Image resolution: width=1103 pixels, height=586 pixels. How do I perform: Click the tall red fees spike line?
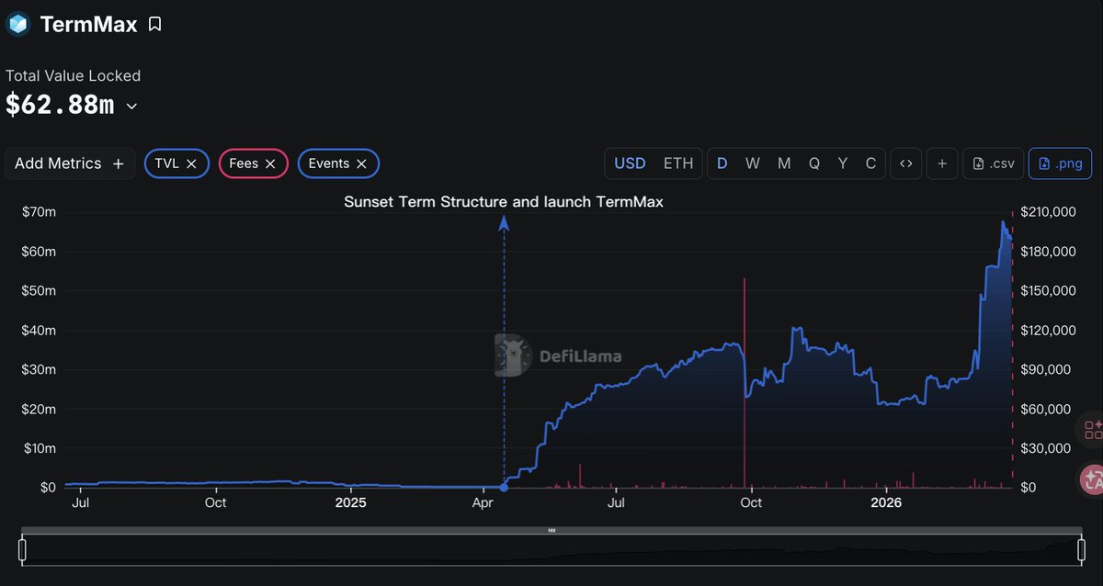[744, 381]
